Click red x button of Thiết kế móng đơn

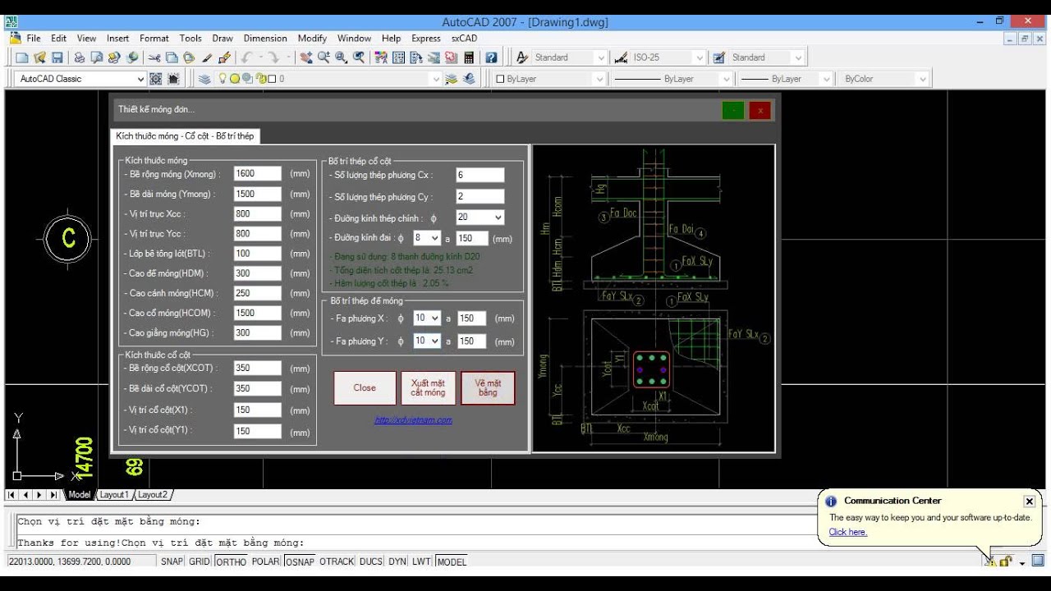click(760, 110)
